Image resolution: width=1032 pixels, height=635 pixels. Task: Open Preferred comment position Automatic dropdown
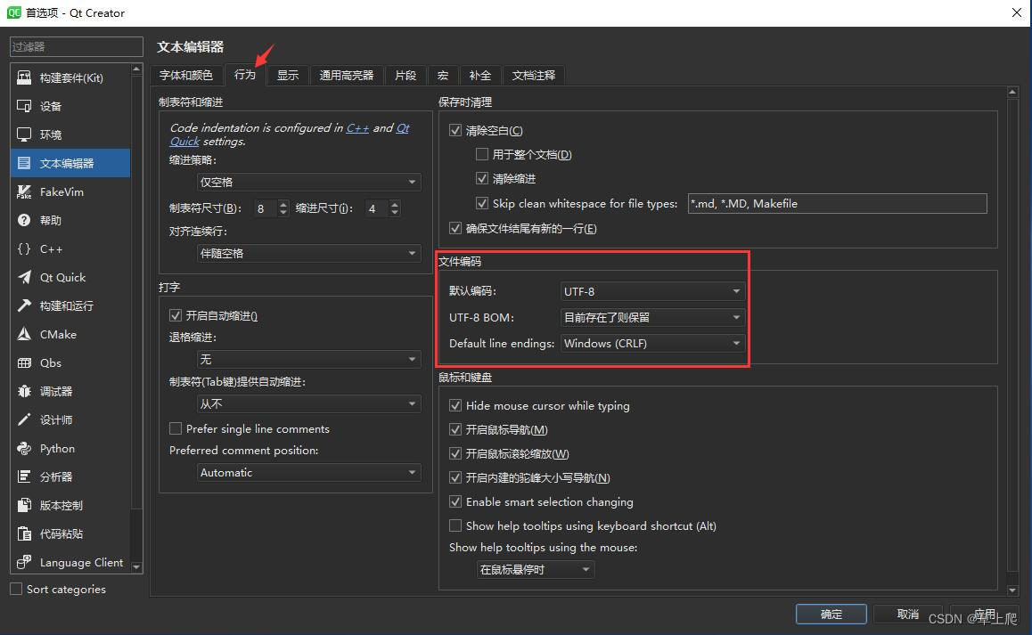point(308,473)
